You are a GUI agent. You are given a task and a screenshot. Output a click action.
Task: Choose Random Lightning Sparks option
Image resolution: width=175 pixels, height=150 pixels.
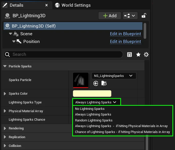(94, 120)
